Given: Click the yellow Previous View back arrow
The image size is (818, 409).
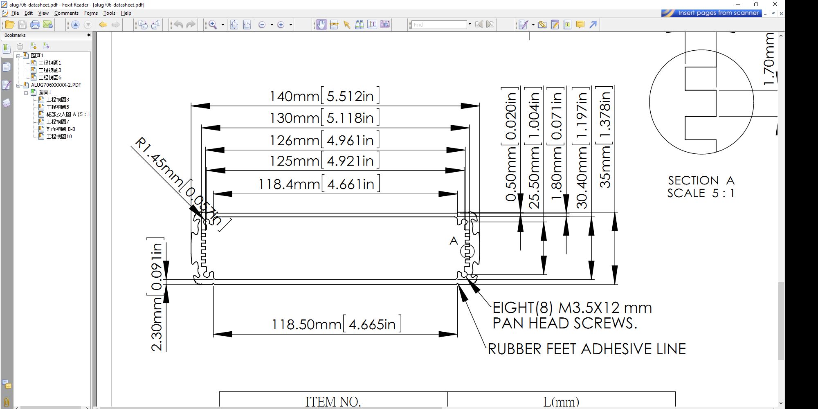Looking at the screenshot, I should [103, 25].
